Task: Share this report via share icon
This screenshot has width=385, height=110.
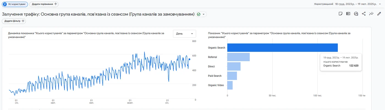Action: coord(364,14)
